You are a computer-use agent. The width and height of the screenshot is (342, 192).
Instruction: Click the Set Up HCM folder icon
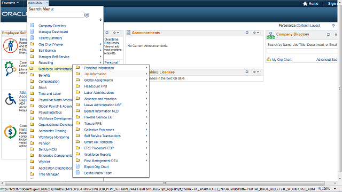(32, 149)
